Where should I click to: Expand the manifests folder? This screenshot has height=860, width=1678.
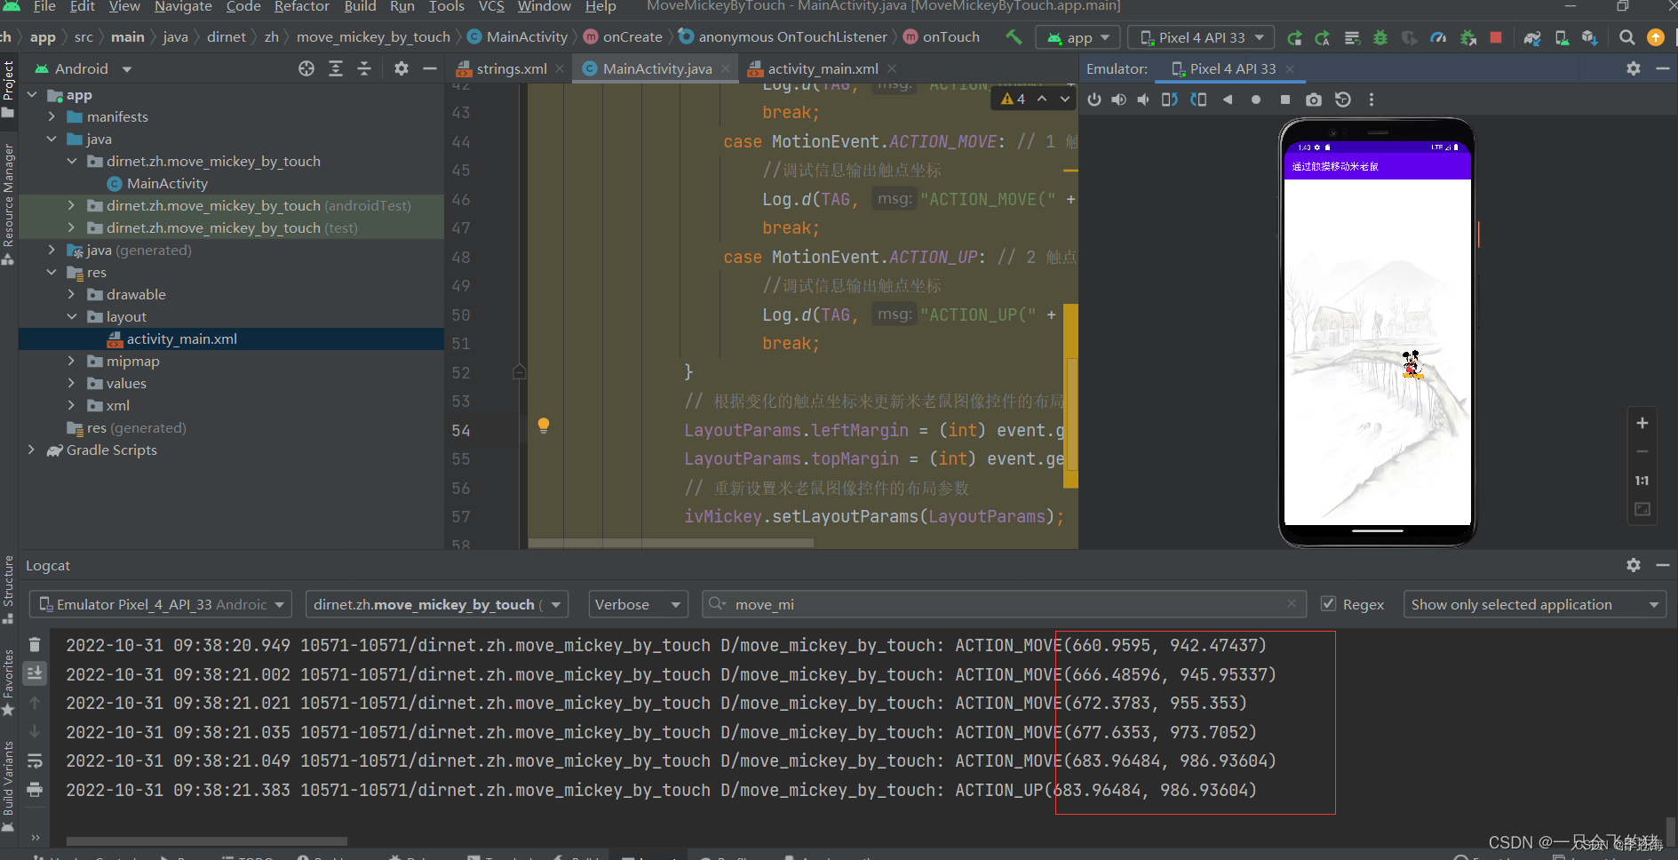tap(52, 116)
